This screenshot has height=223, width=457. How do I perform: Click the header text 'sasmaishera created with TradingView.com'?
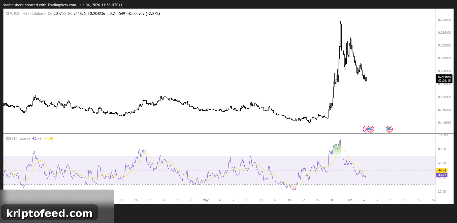[40, 5]
